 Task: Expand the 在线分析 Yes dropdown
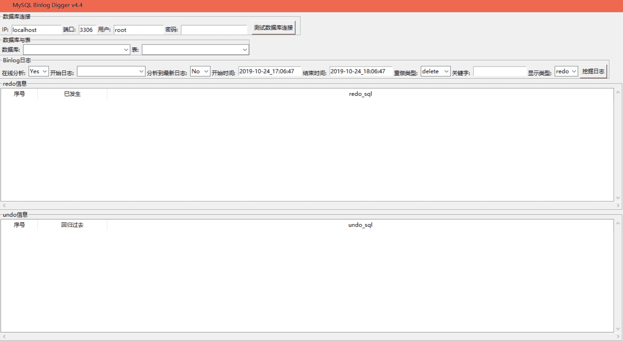tap(39, 71)
